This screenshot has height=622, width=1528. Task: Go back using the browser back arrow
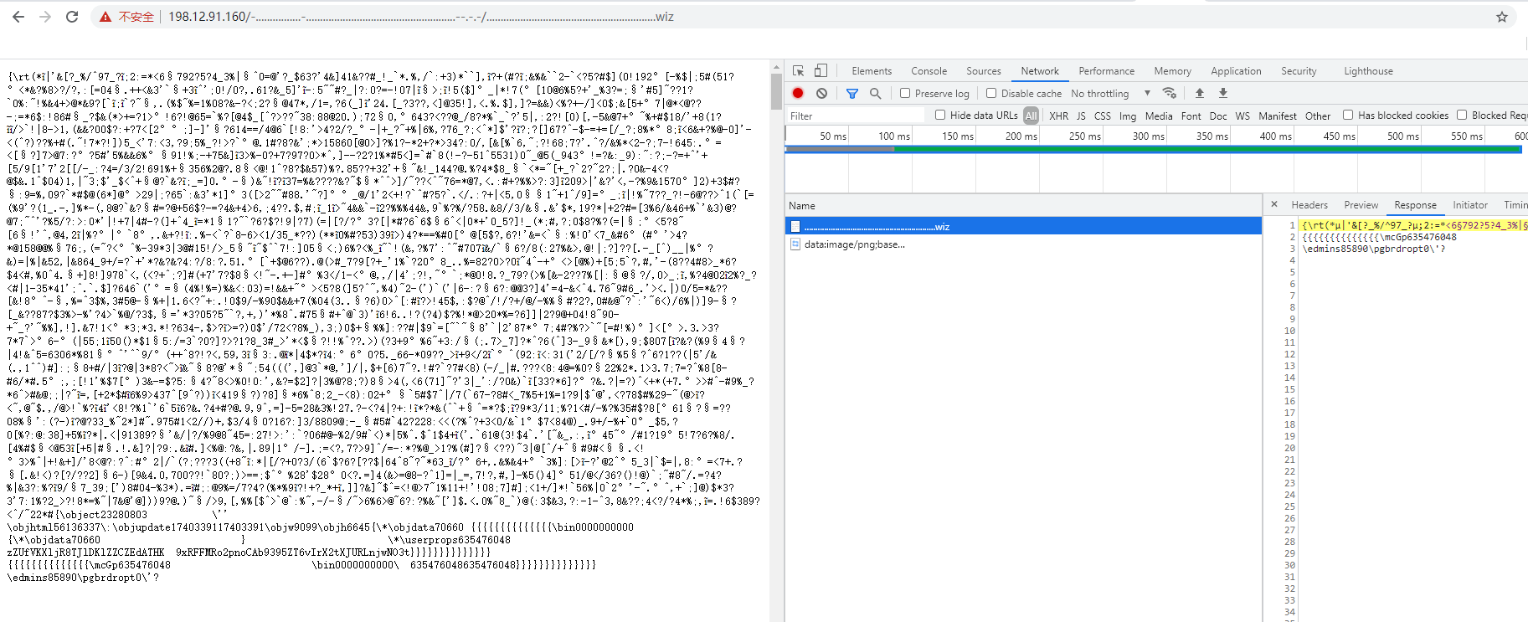tap(18, 17)
